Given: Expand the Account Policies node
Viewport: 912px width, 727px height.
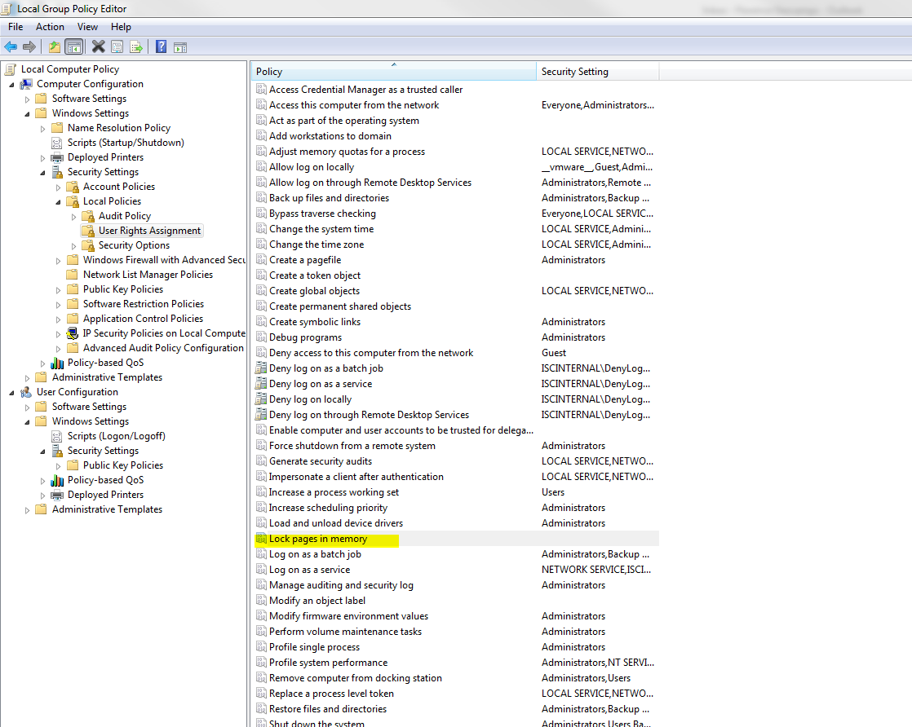Looking at the screenshot, I should 58,187.
